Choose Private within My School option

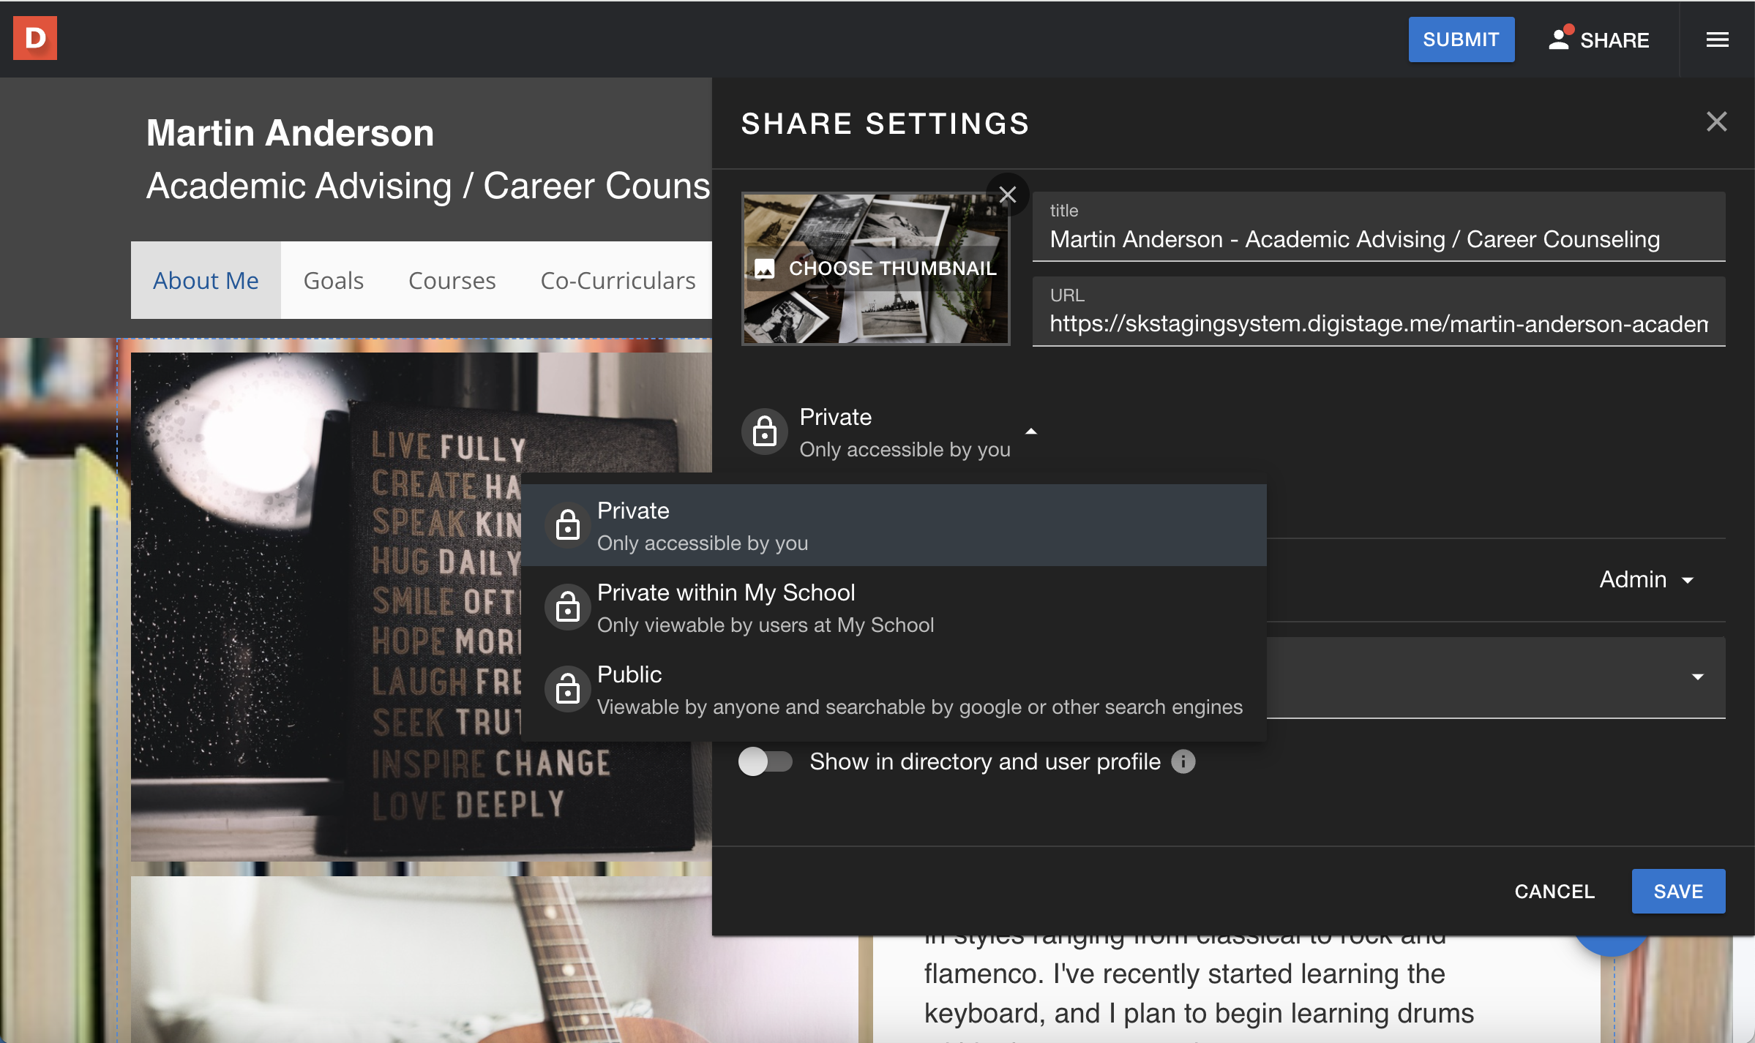click(x=894, y=607)
